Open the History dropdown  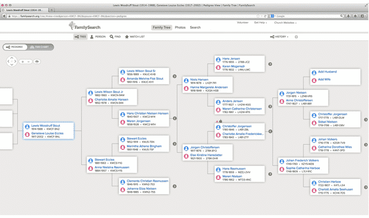point(279,37)
